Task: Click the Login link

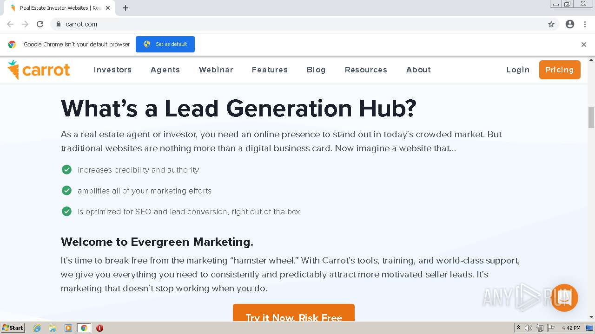Action: [518, 70]
